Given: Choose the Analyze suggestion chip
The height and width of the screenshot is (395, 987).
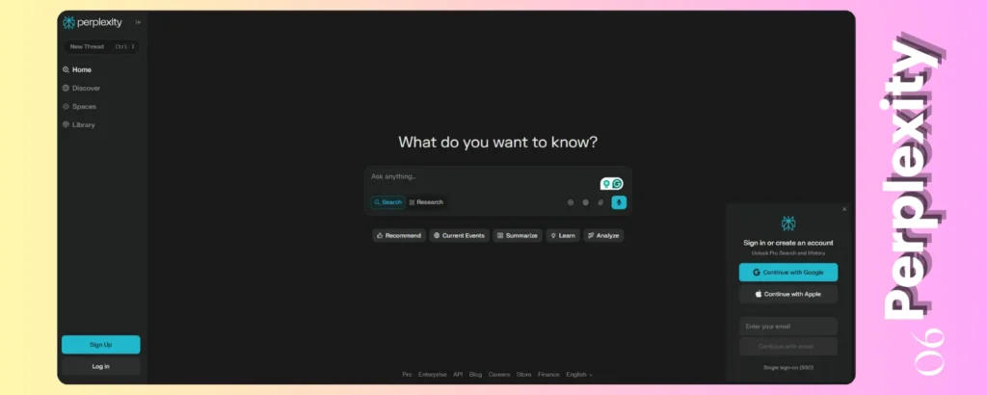Looking at the screenshot, I should coord(603,235).
